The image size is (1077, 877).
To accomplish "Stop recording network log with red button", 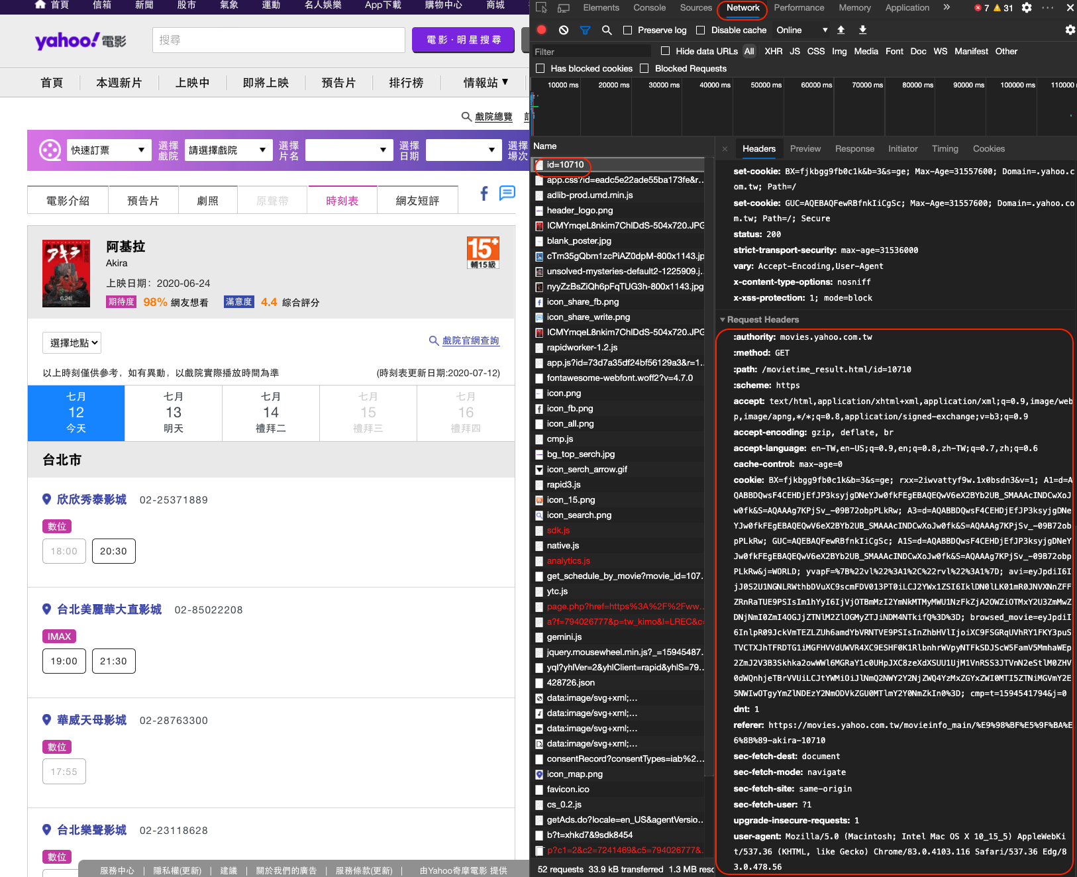I will pyautogui.click(x=541, y=30).
